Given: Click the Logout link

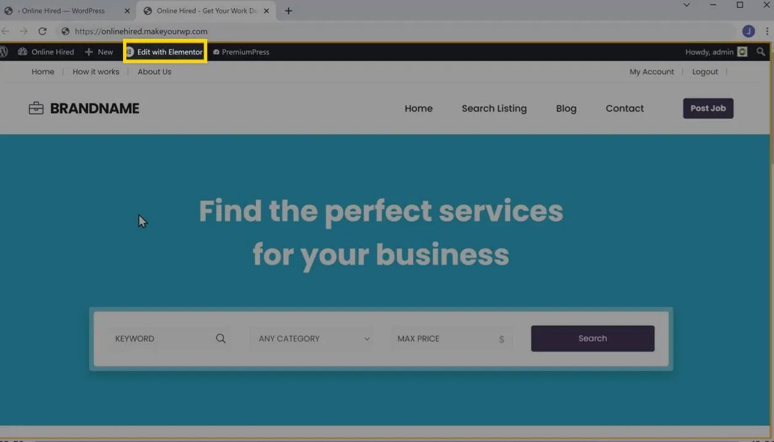Looking at the screenshot, I should pos(704,71).
